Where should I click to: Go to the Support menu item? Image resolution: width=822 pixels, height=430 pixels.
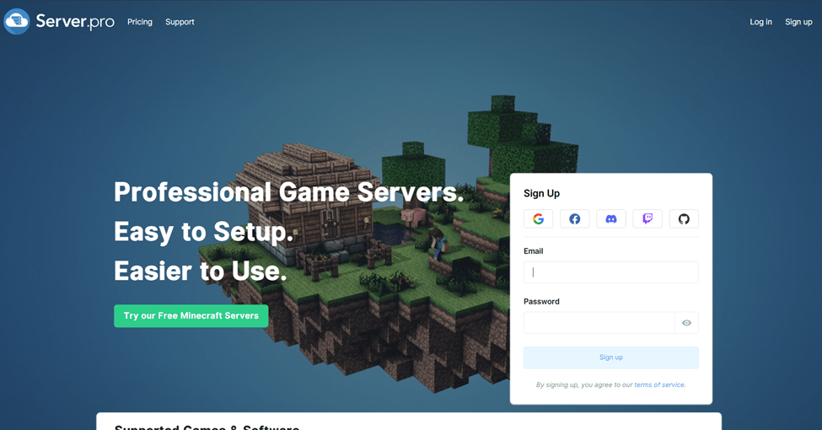click(180, 22)
